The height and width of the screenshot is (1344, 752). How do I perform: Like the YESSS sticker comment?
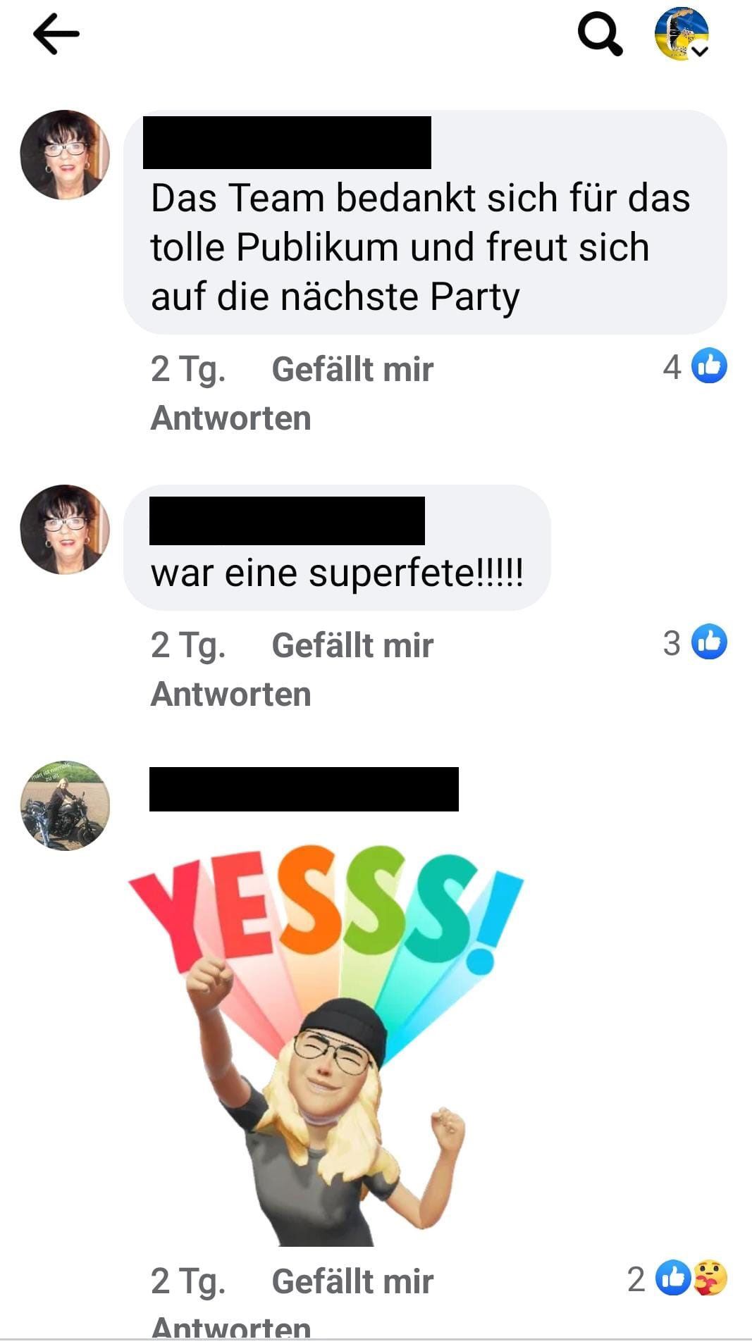pyautogui.click(x=352, y=1281)
